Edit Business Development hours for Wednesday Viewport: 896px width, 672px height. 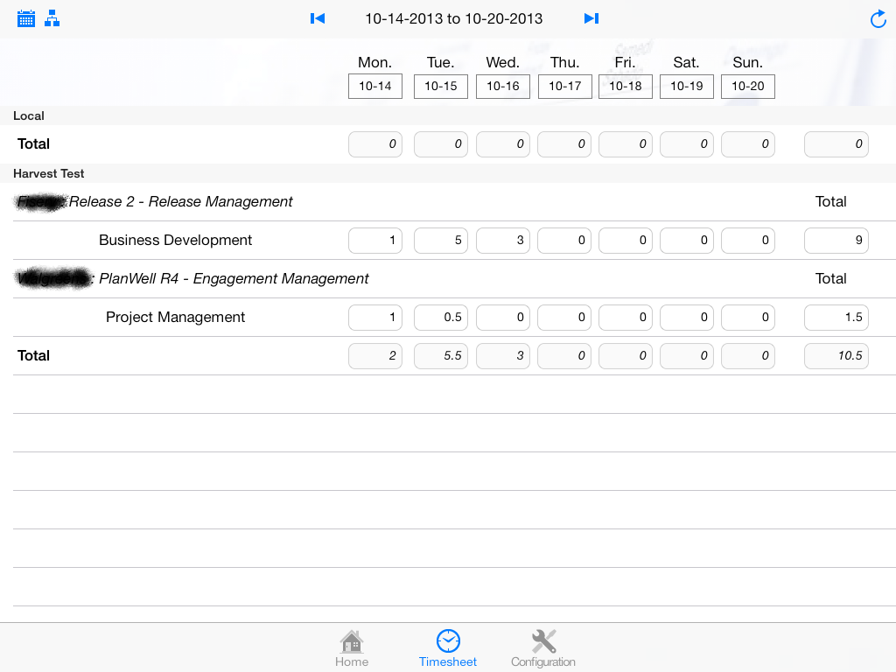point(503,241)
